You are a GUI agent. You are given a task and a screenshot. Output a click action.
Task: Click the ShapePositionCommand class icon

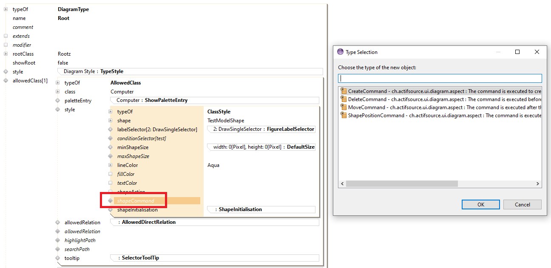click(344, 115)
